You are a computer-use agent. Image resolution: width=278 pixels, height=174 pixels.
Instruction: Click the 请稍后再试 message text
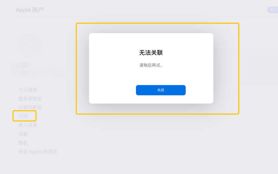(151, 65)
